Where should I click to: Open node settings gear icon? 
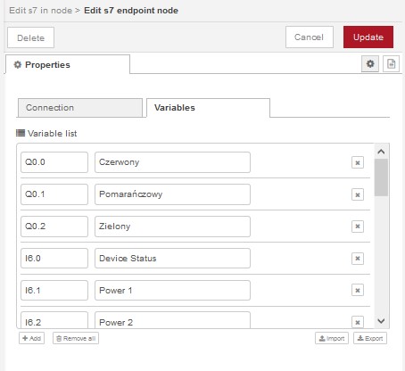pos(370,63)
